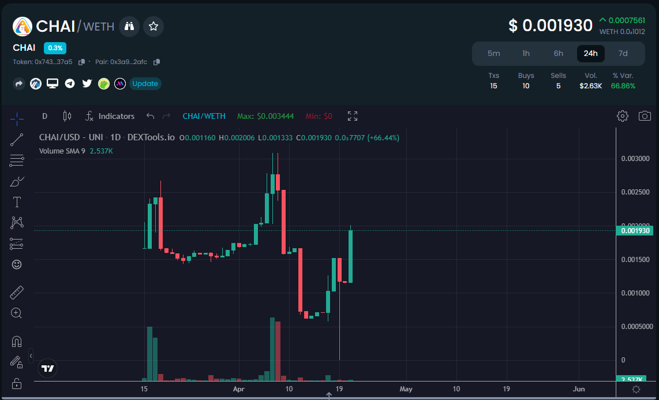Click the Min: $0 label
The width and height of the screenshot is (659, 400).
tap(319, 117)
